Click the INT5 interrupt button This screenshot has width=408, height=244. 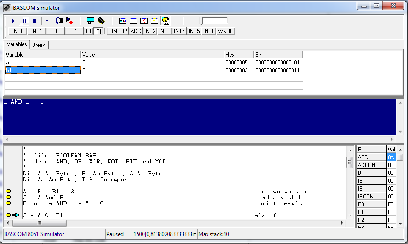194,31
